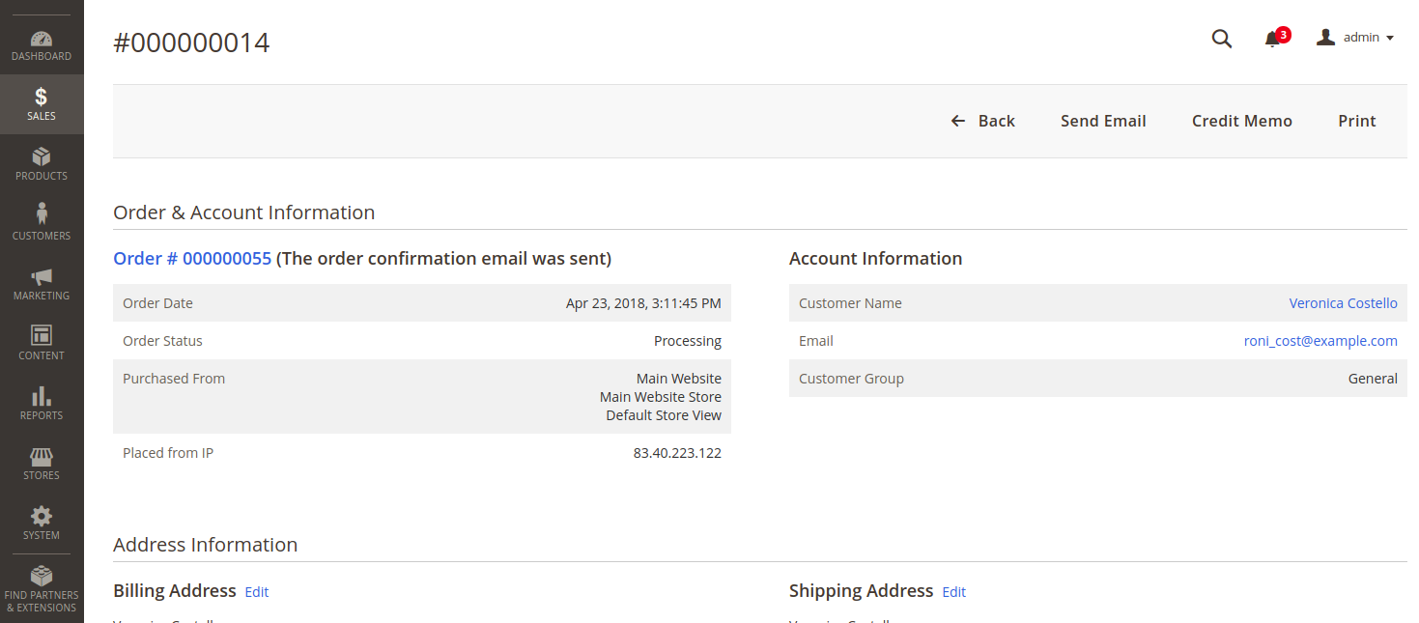Open the notifications bell icon

point(1273,39)
